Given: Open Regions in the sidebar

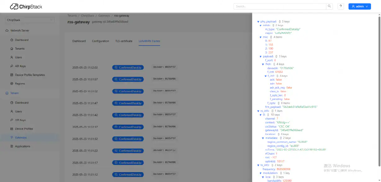Looking at the screenshot, I should 20,84.
